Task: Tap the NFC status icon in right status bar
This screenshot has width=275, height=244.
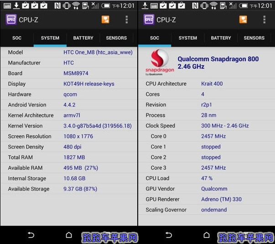Action: [x=195, y=6]
